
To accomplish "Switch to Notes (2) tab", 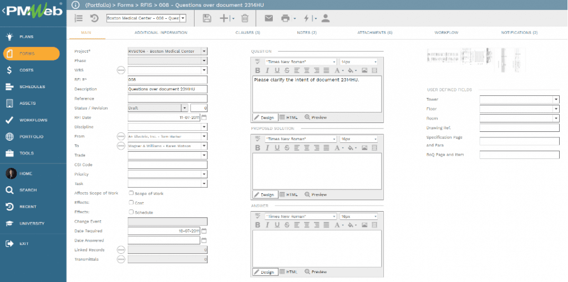I will click(307, 33).
